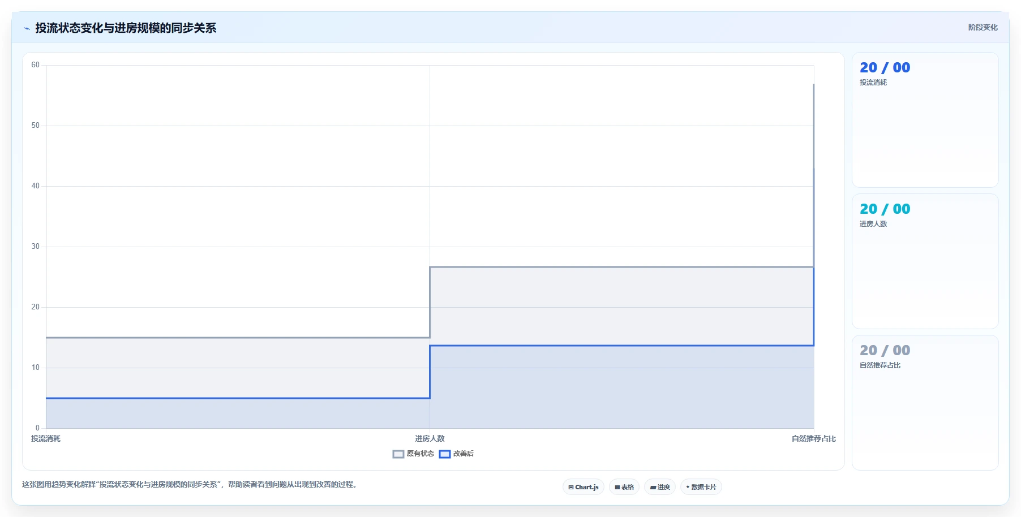The width and height of the screenshot is (1021, 517).
Task: Click the y-axis tick label 10
Action: click(36, 368)
